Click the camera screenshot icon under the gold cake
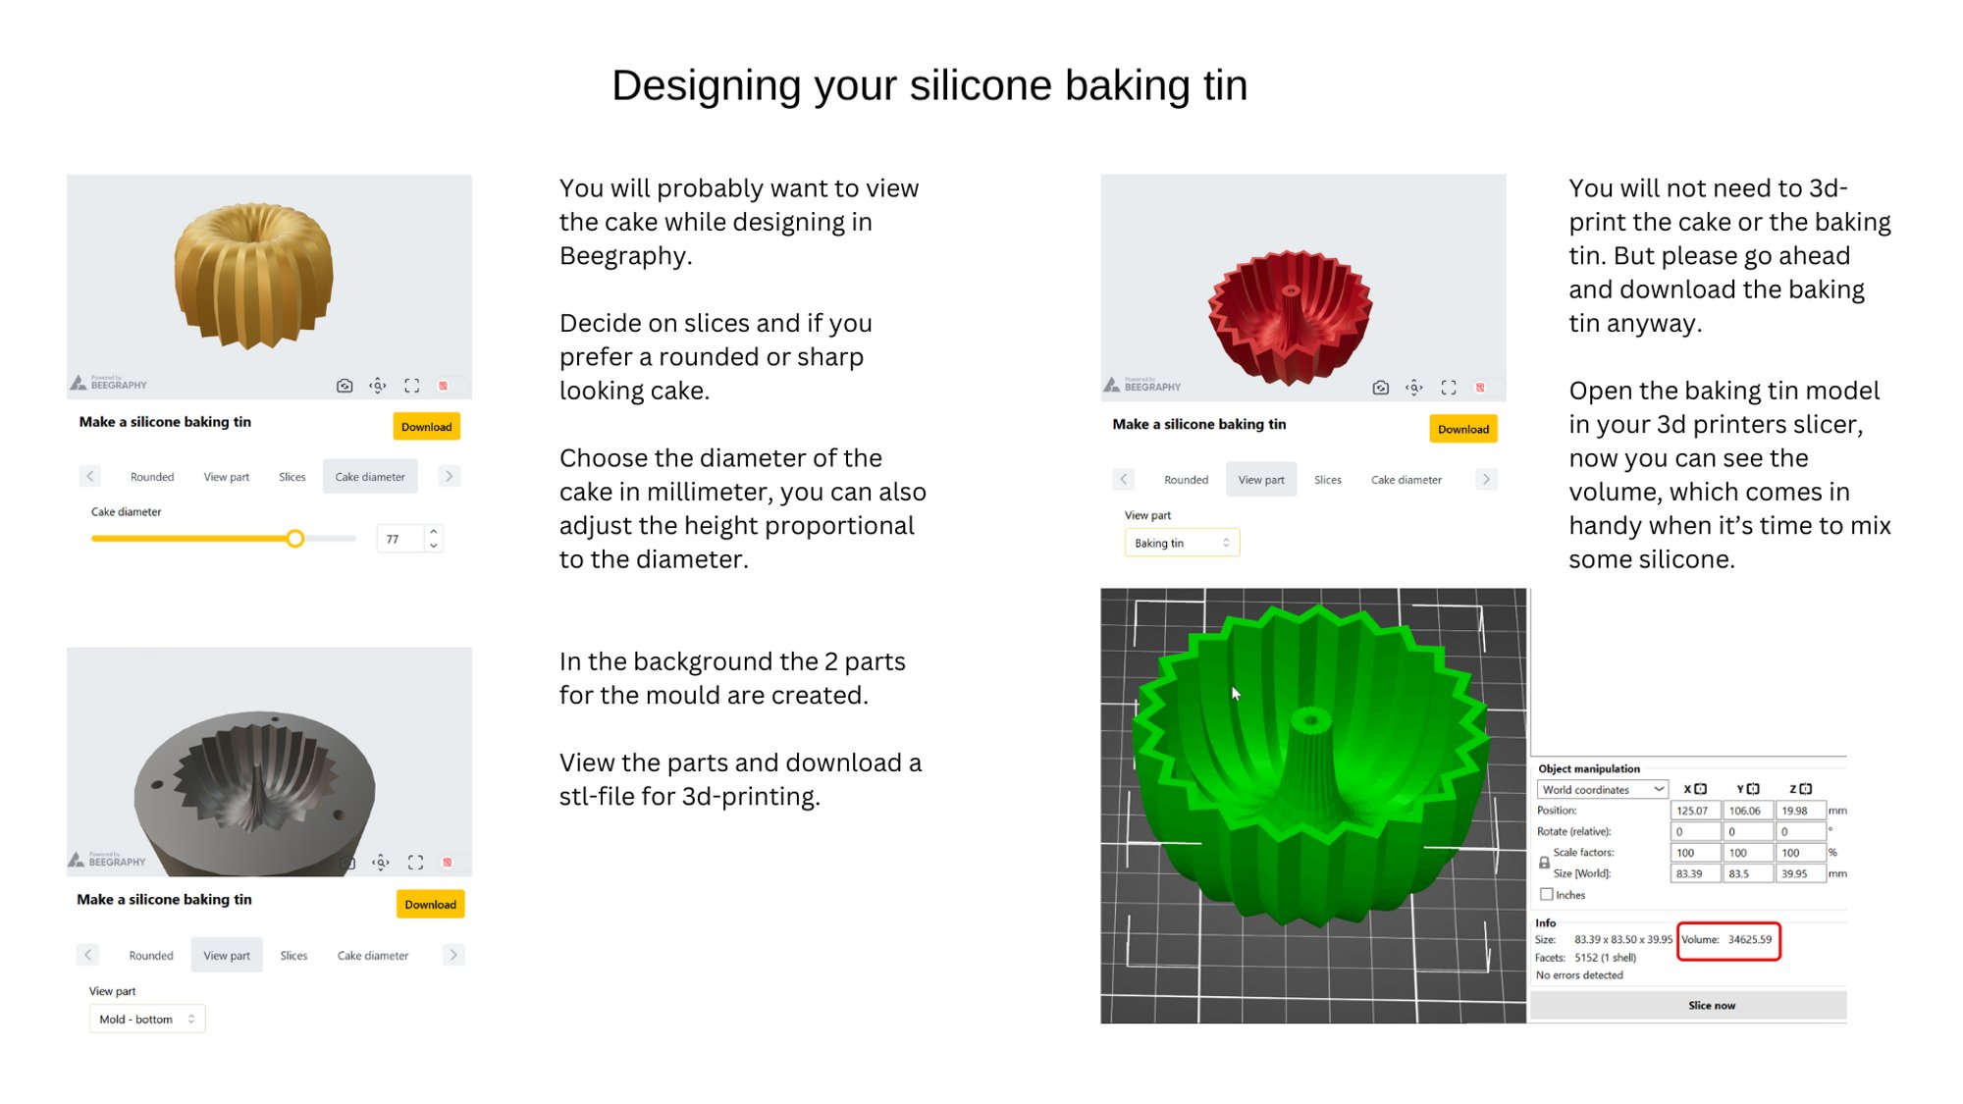 coord(345,386)
